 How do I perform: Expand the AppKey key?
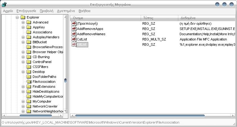click(x=23, y=28)
